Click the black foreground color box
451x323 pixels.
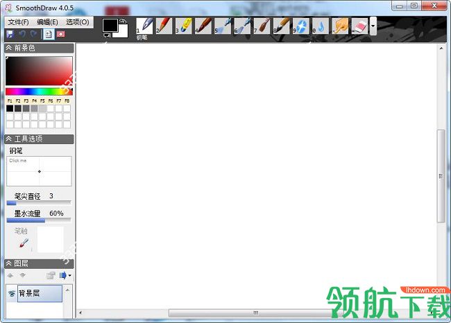(x=110, y=25)
